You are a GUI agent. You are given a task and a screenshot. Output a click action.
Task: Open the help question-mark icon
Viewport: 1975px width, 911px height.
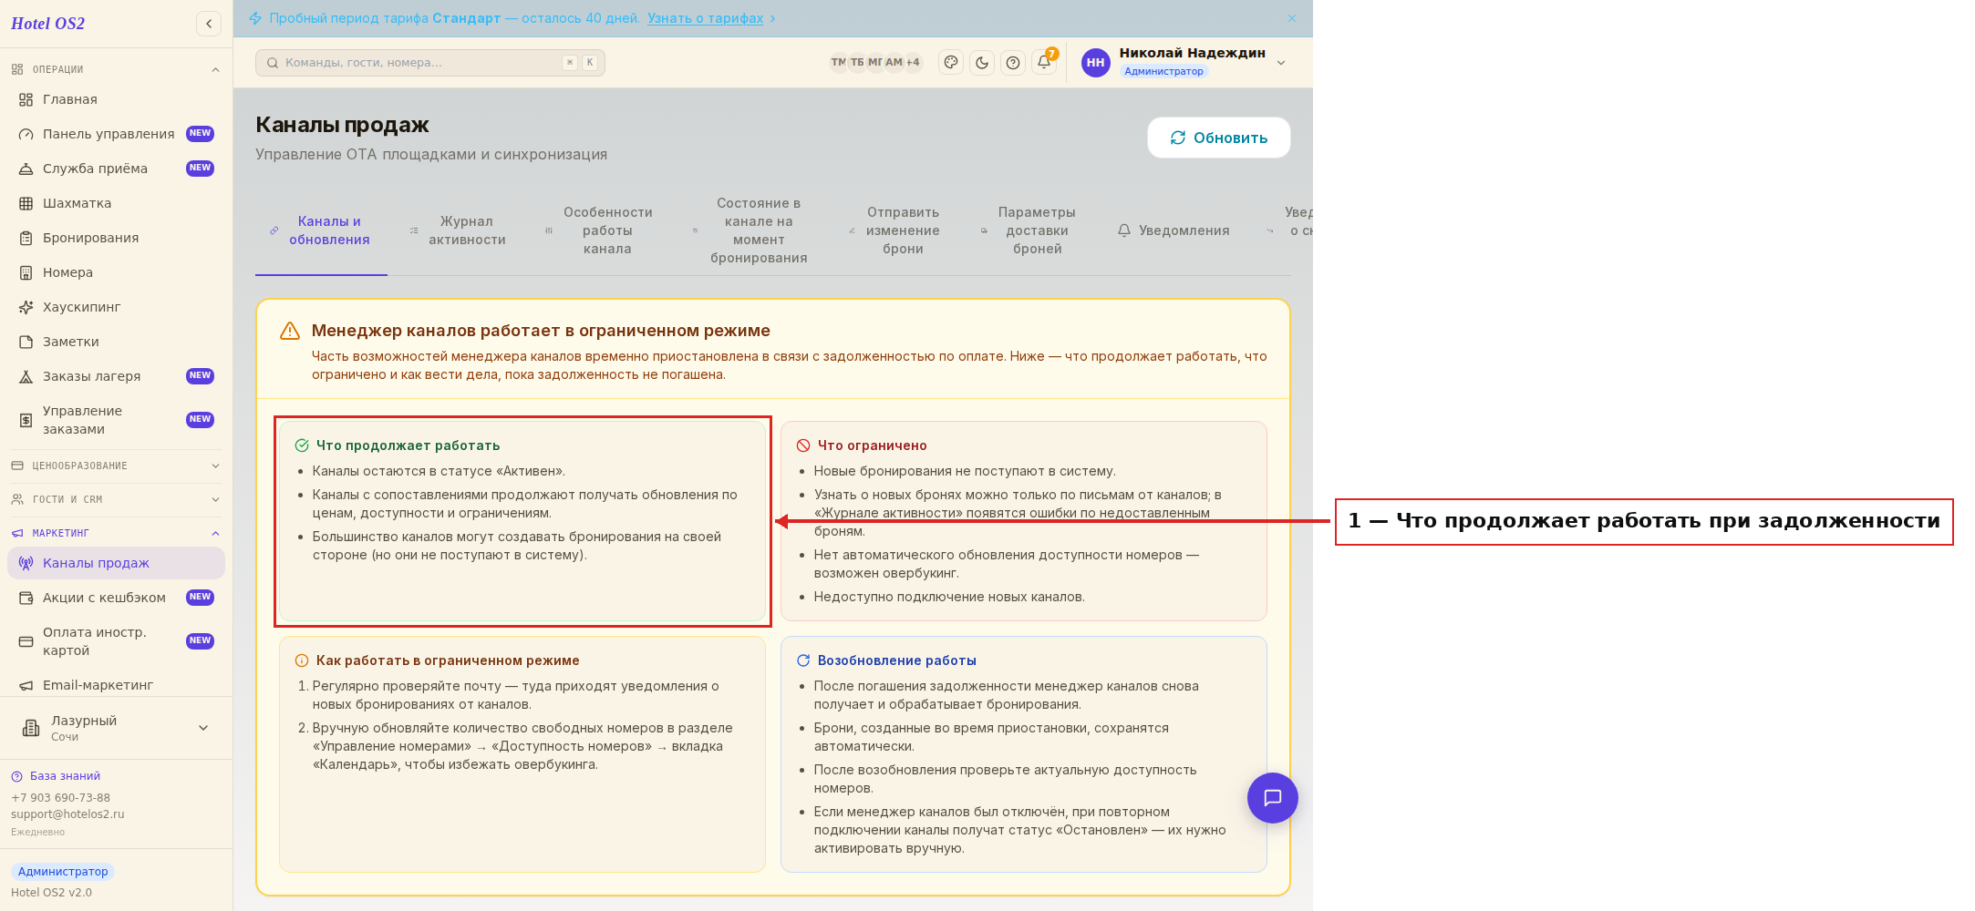(1013, 63)
